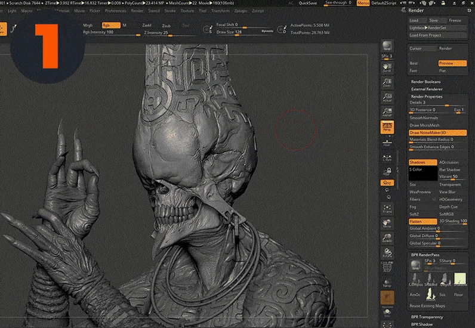Click the Frame icon

click(387, 209)
